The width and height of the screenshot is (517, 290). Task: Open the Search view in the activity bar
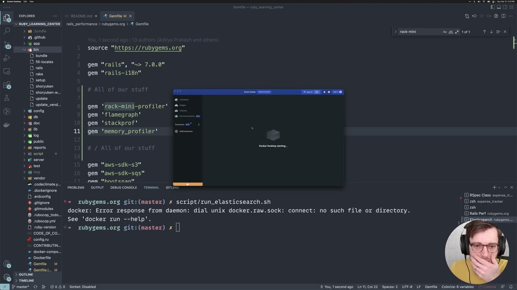click(6, 31)
